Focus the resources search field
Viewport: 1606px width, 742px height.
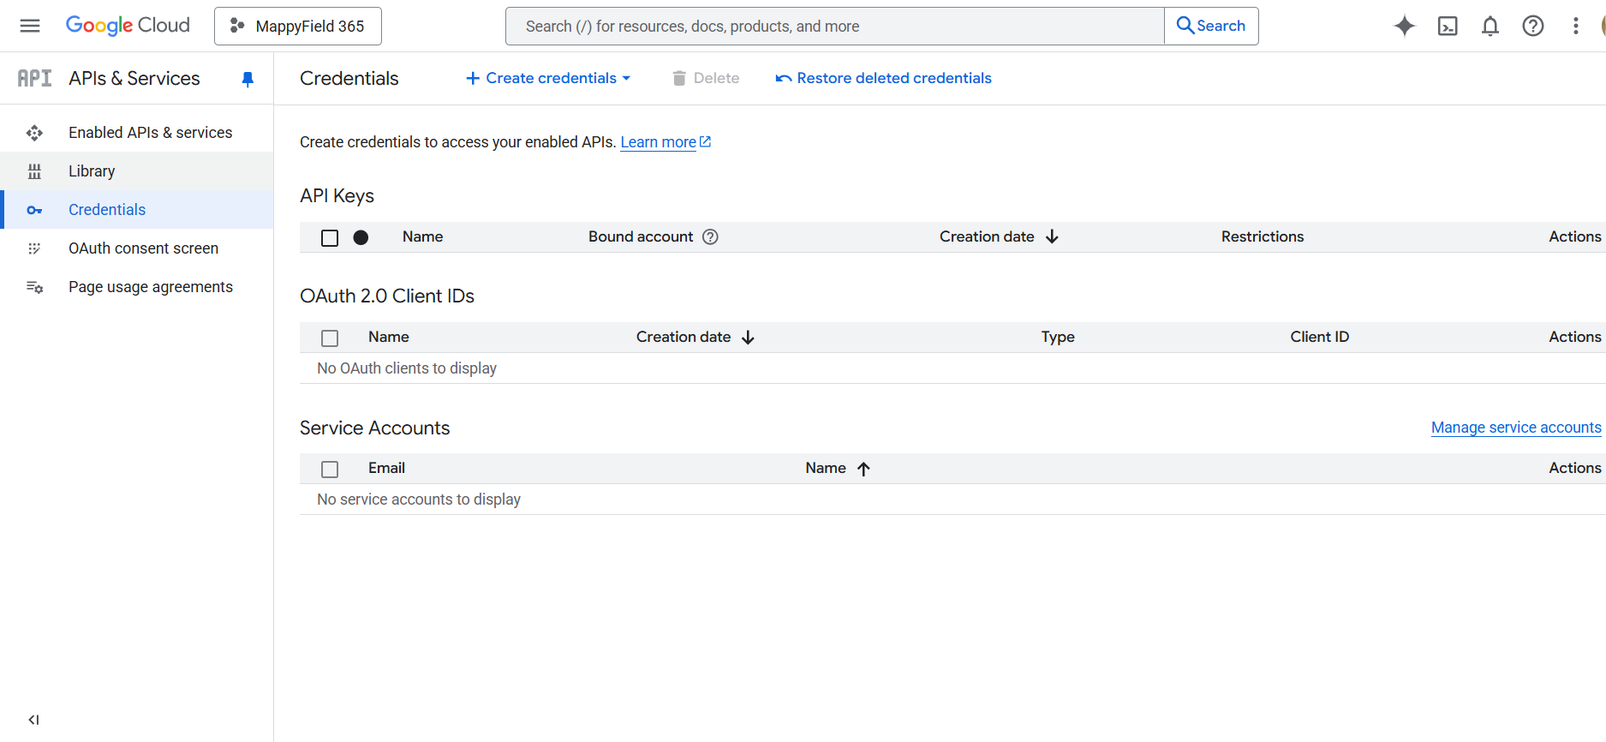(x=835, y=26)
